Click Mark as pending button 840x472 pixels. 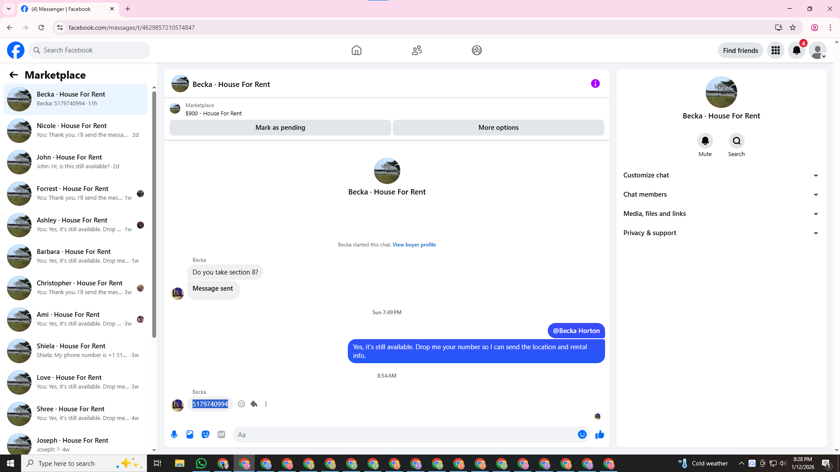[x=280, y=128]
